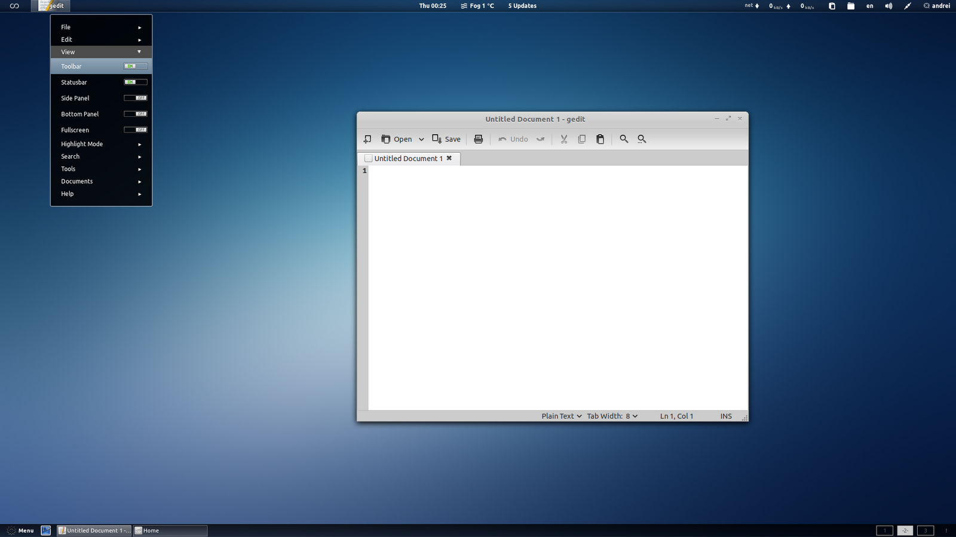Adjust sound via the panel volume control
The height and width of the screenshot is (537, 956).
(x=888, y=6)
